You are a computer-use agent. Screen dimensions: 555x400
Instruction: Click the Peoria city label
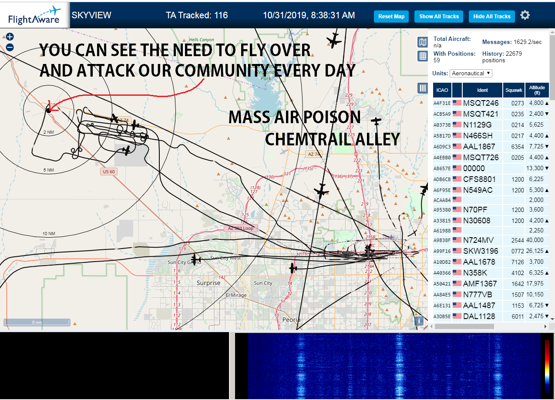point(291,319)
